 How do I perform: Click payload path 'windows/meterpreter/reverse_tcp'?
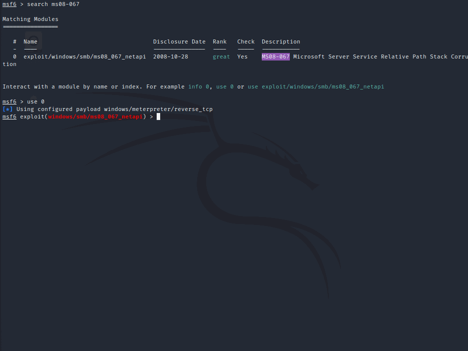point(158,109)
